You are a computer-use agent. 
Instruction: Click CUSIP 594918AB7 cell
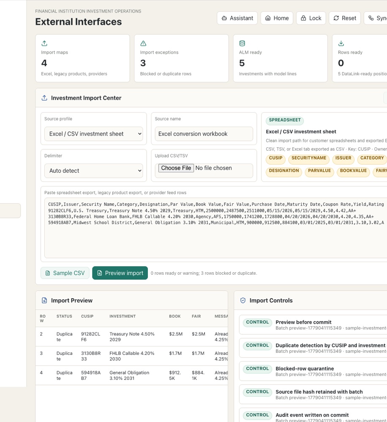91,376
